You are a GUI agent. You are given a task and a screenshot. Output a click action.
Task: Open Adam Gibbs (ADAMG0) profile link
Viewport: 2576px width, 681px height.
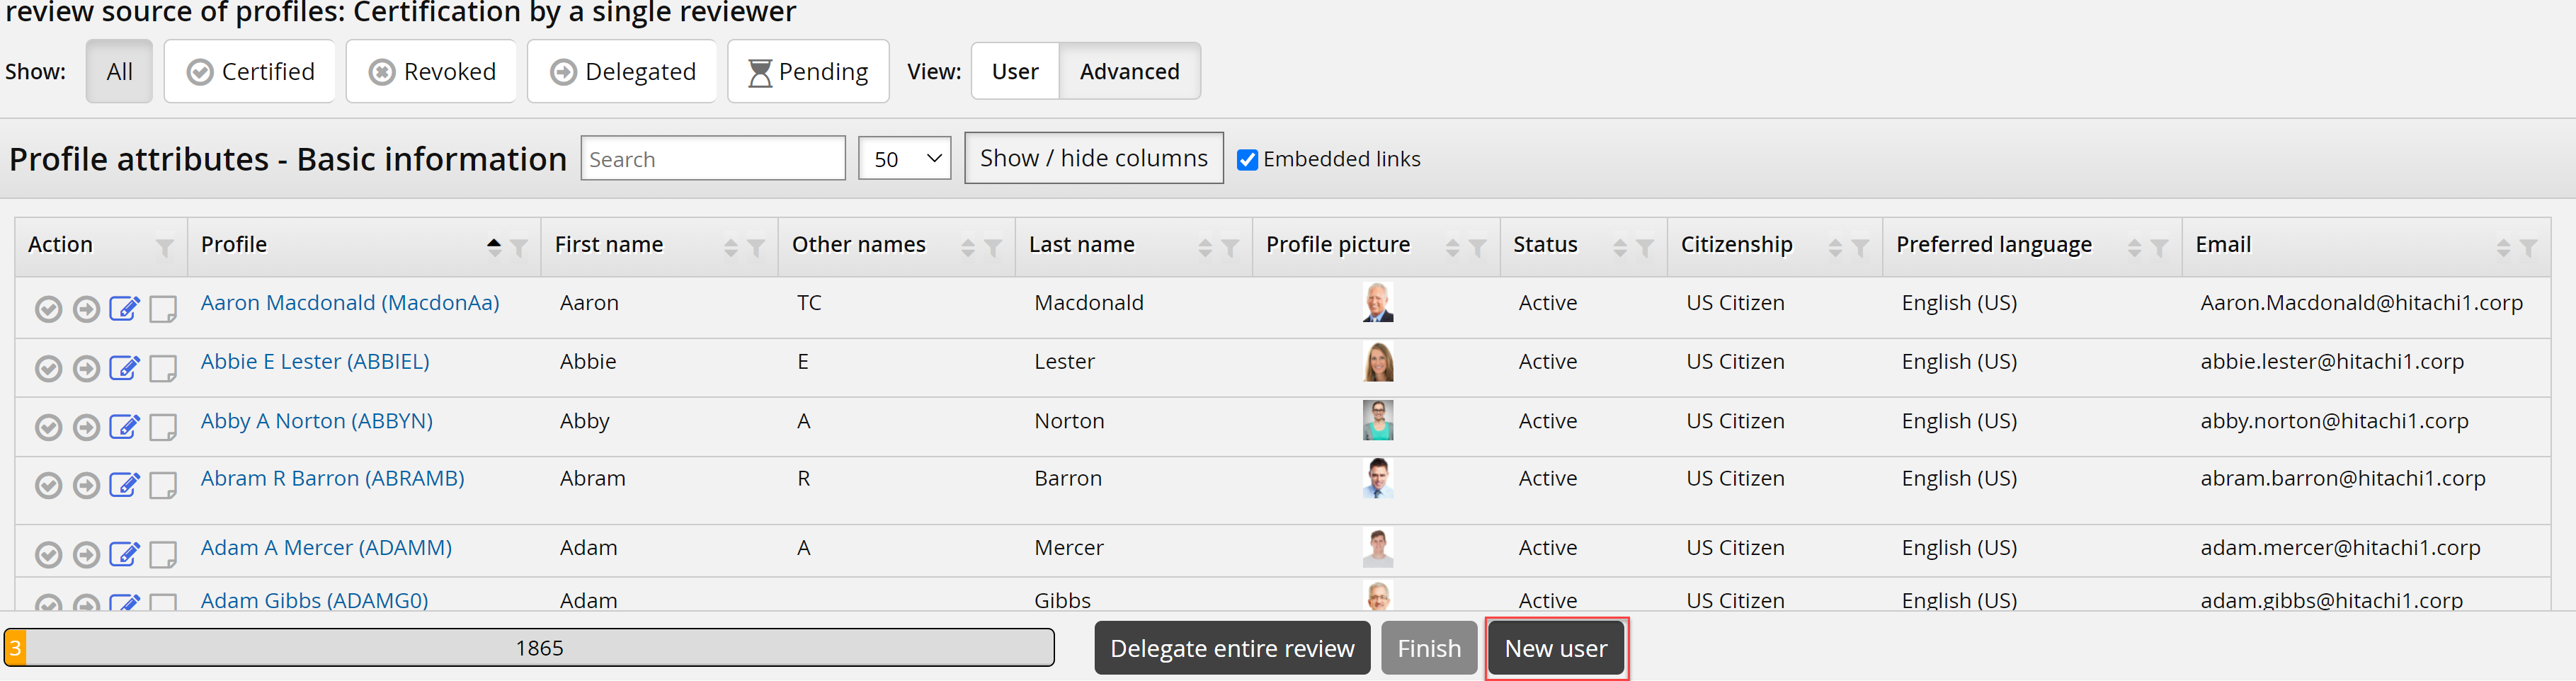313,600
